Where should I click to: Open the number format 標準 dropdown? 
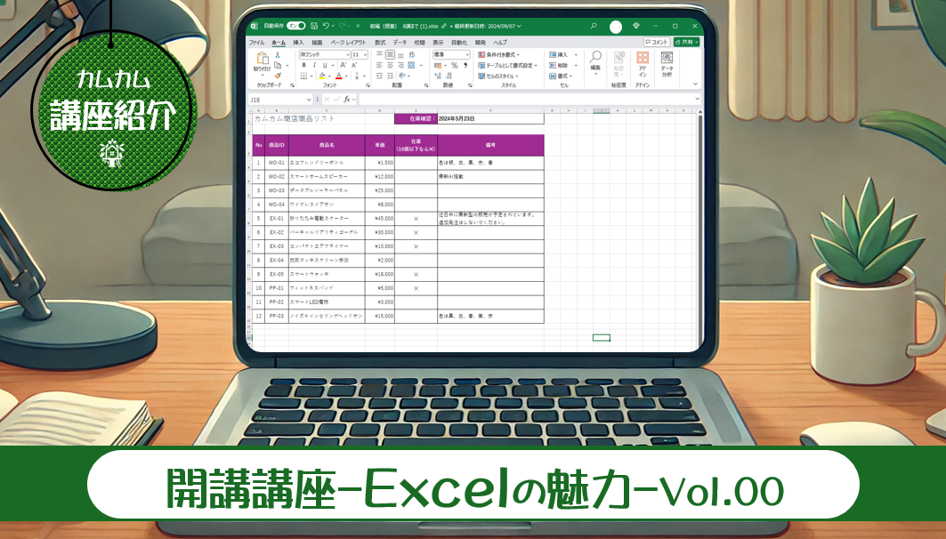(450, 55)
